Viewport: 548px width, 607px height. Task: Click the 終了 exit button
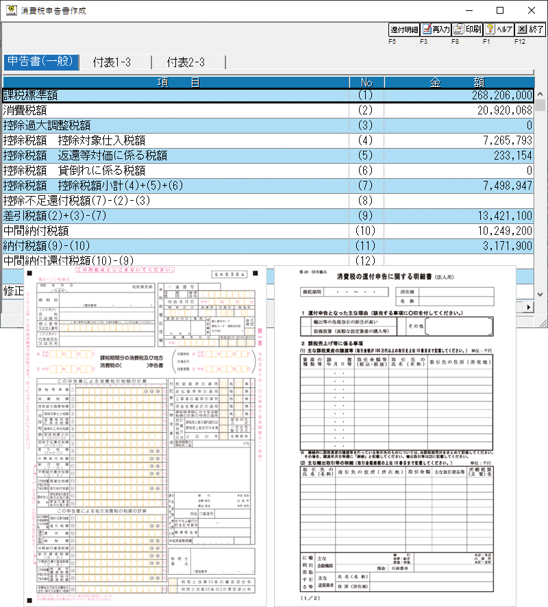[x=530, y=29]
